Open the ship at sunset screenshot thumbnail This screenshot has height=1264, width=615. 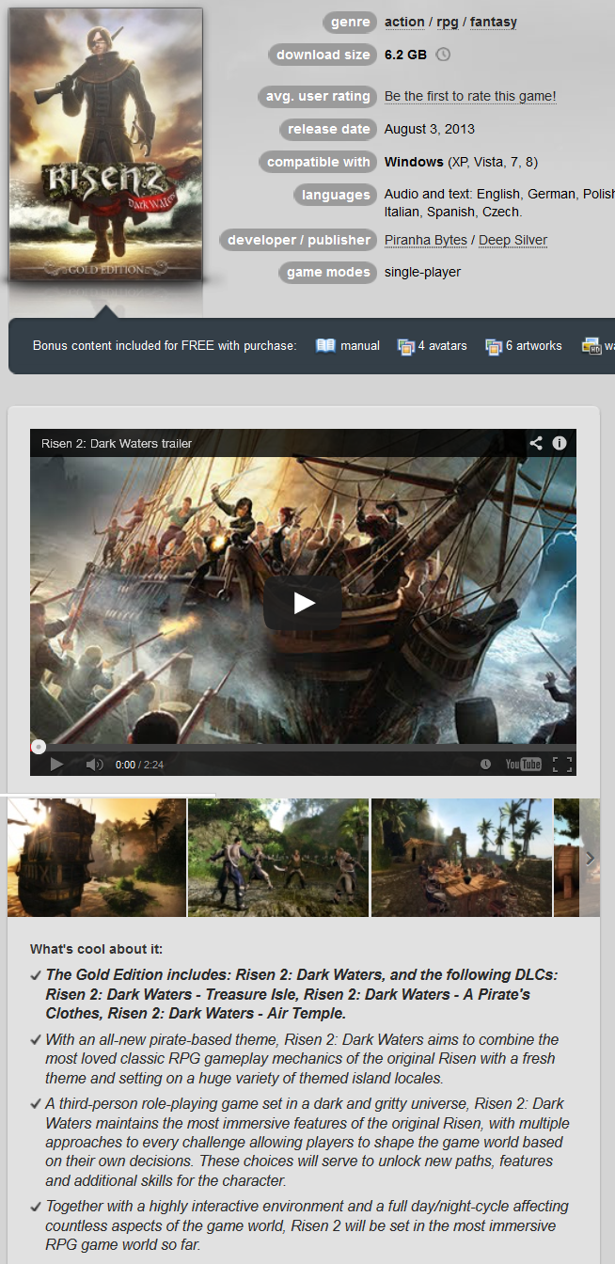point(97,858)
